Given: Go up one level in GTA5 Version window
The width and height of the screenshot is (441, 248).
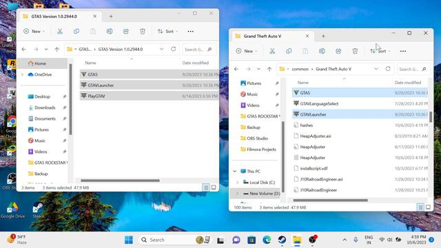Looking at the screenshot, I should (x=57, y=49).
